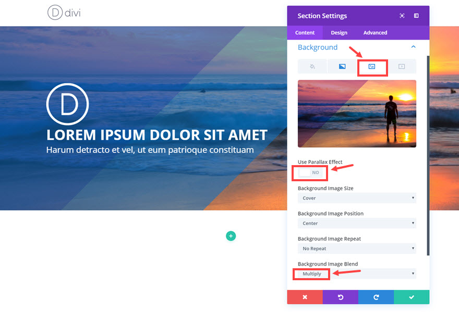Discard changes with the red X button
This screenshot has width=459, height=312.
[305, 297]
